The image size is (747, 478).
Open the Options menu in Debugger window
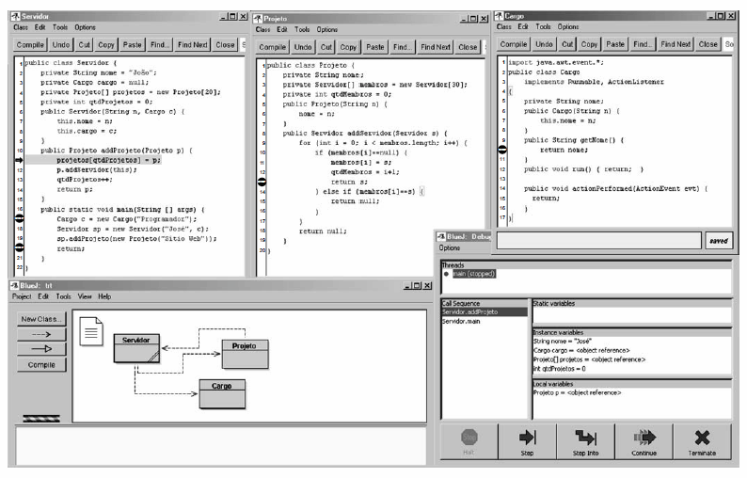tap(450, 247)
